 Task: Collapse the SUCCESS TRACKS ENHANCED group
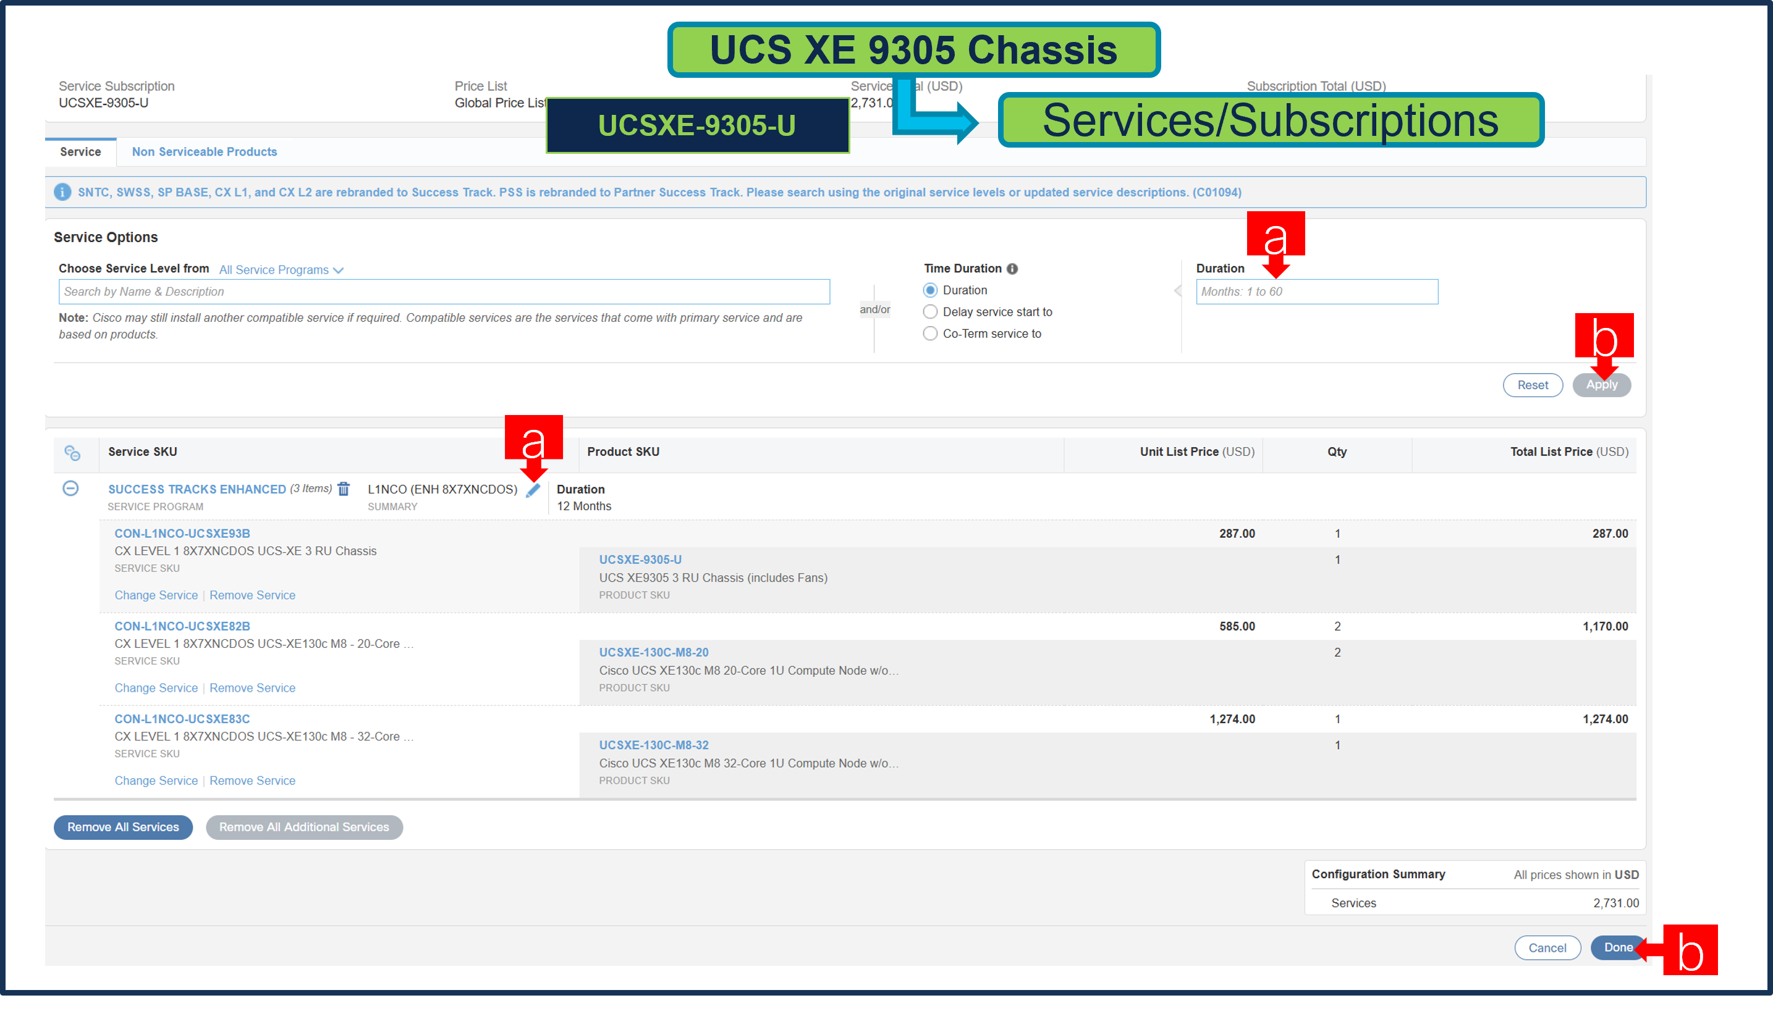(x=71, y=489)
